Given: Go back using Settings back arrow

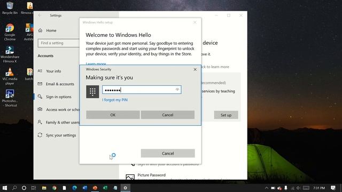Looking at the screenshot, I should pyautogui.click(x=40, y=15).
